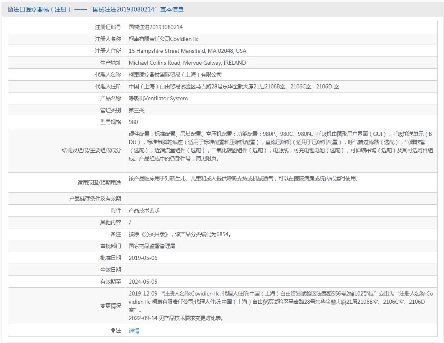Click expiry date 2024-05-05
Image resolution: width=444 pixels, height=343 pixels.
(x=143, y=282)
